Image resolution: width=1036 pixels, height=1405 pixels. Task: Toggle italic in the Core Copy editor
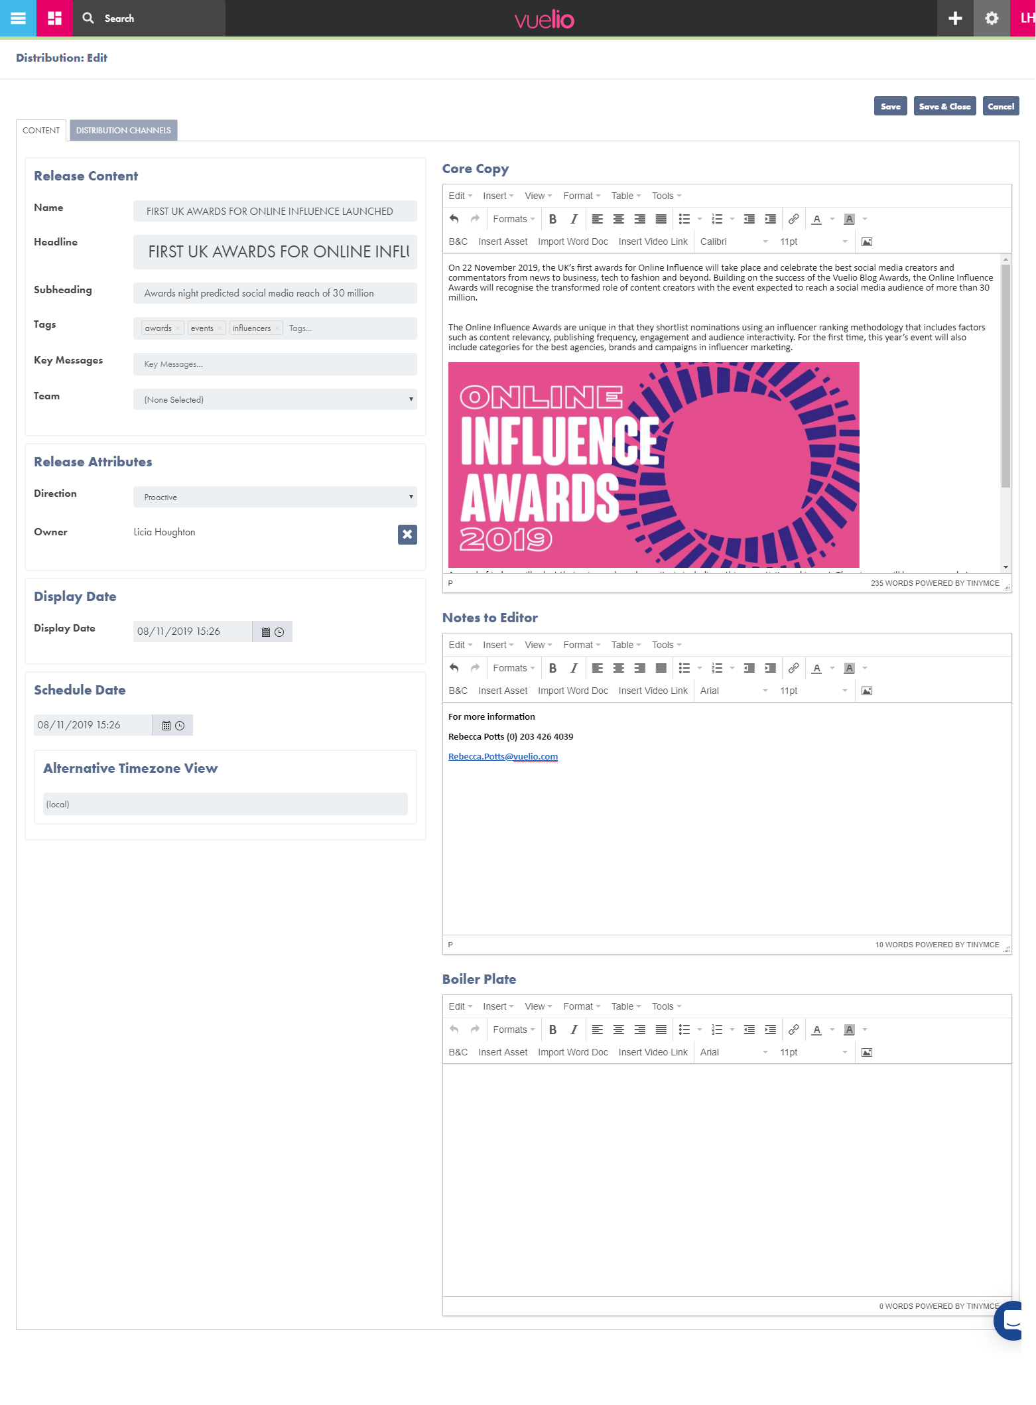pos(574,219)
